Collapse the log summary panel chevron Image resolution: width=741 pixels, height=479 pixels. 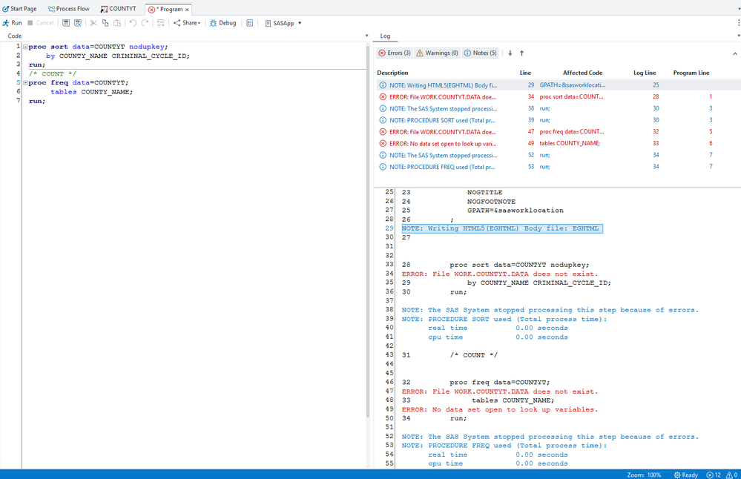coord(735,53)
